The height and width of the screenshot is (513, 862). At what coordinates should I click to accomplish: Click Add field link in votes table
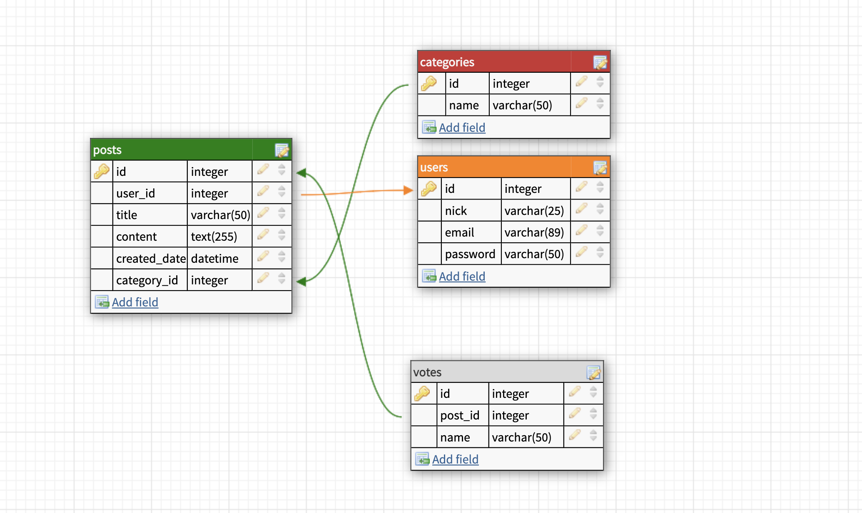point(455,459)
